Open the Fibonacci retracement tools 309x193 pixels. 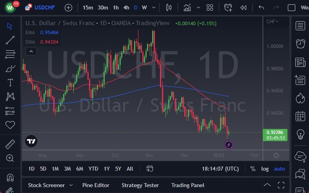tap(10, 54)
